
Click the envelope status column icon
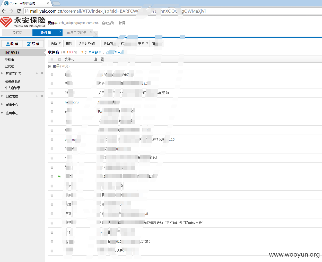[x=60, y=59]
